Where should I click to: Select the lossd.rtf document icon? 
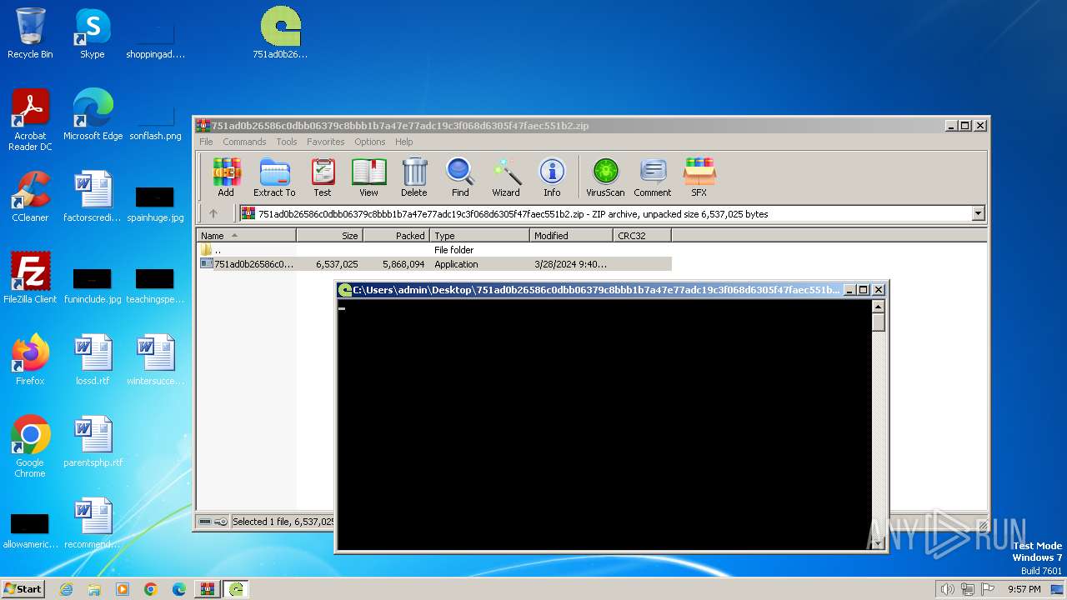tap(93, 360)
